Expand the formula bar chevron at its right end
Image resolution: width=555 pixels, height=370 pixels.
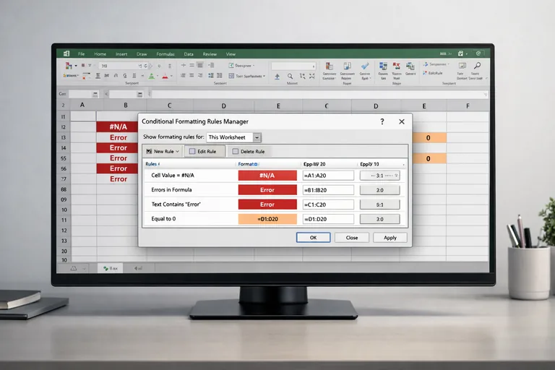click(486, 95)
